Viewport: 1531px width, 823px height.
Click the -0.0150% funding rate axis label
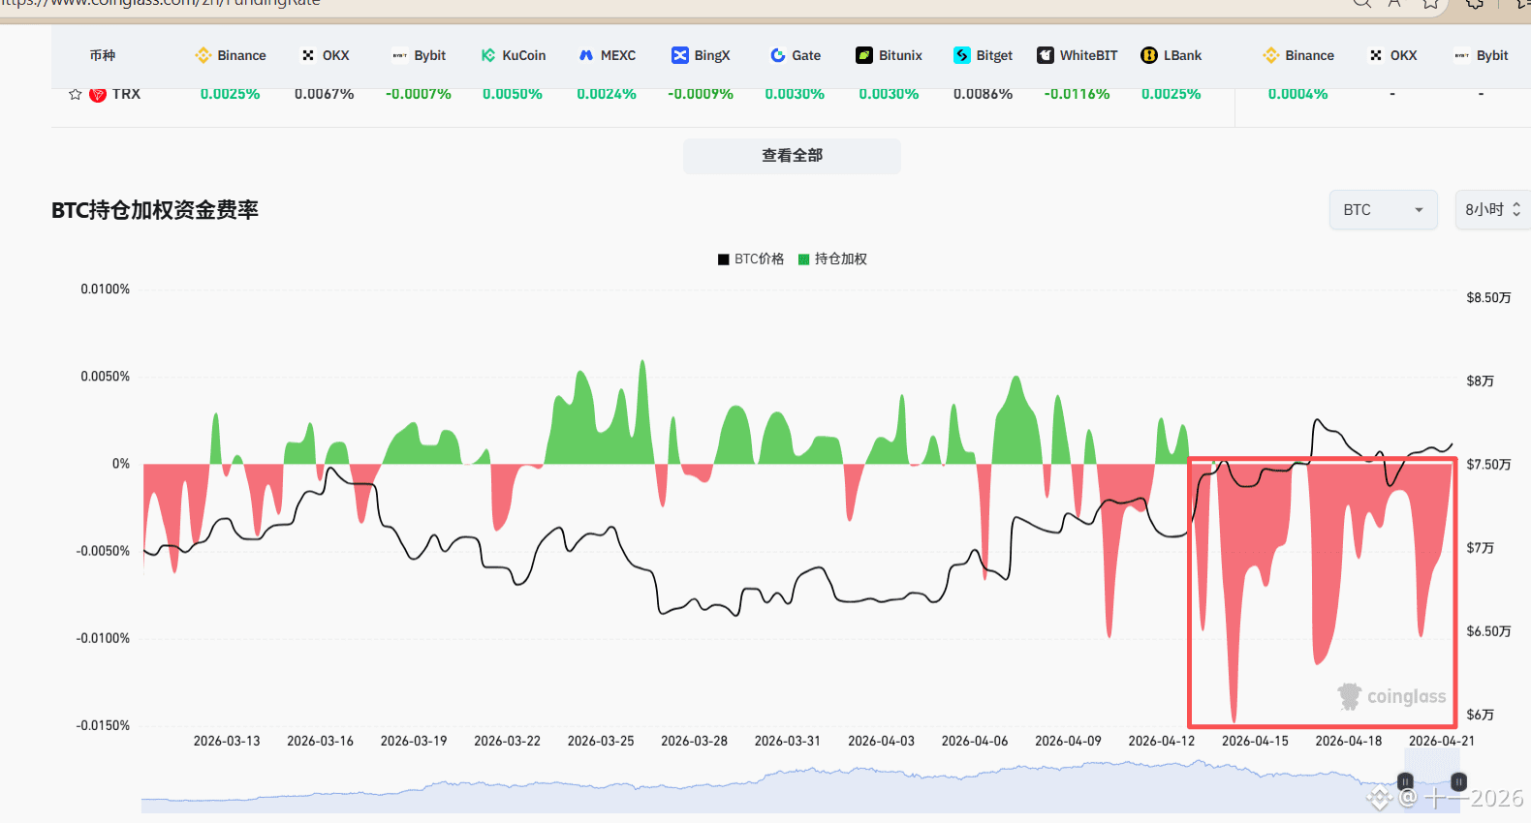[x=103, y=725]
